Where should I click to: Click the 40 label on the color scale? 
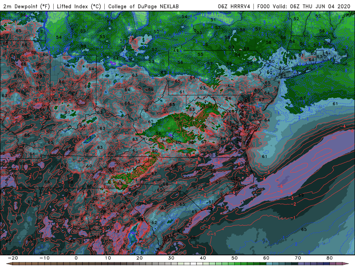(x=203, y=258)
